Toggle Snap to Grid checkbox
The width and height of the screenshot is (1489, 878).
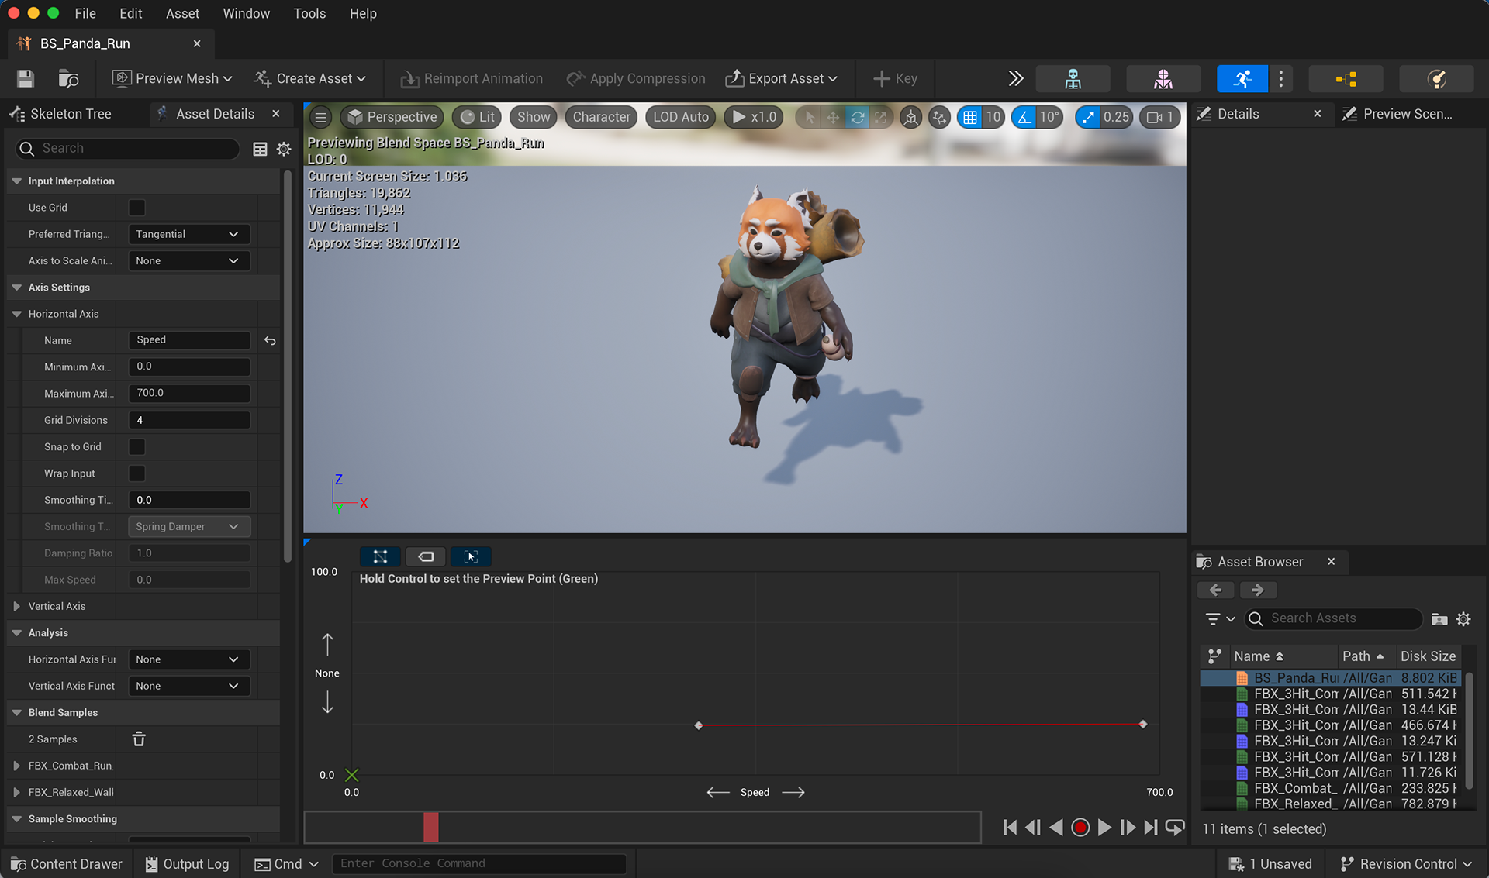(136, 447)
